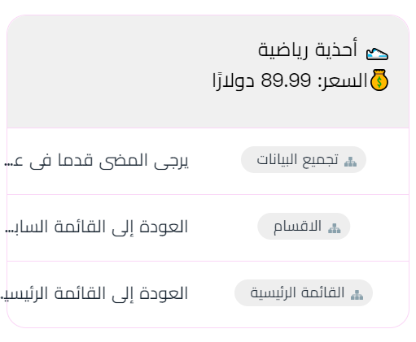The height and width of the screenshot is (342, 416).
Task: Click the blocks icon beside تجميع البيانات
Action: click(350, 162)
